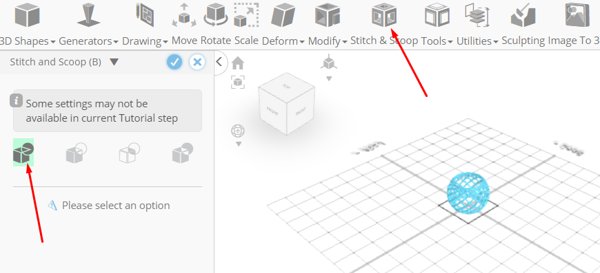Screen dimensions: 600x273
Task: Select the blue wireframe sphere in the viewport
Action: 468,193
